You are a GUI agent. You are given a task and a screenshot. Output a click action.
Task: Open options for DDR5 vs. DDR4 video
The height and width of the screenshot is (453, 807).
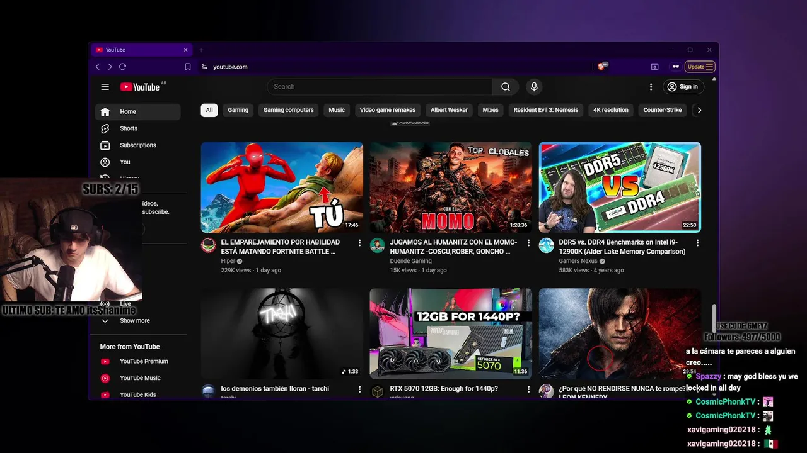(x=697, y=243)
